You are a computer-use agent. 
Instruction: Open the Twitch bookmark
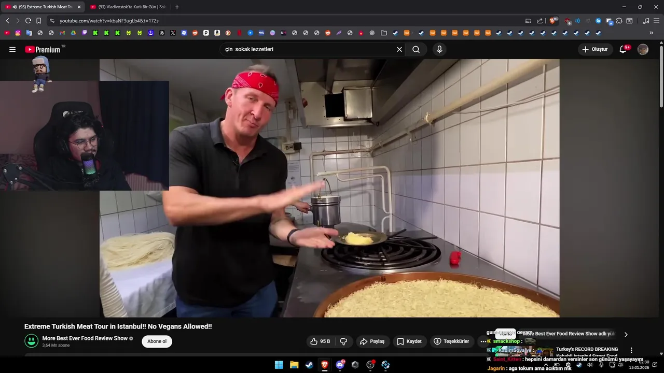pos(85,33)
